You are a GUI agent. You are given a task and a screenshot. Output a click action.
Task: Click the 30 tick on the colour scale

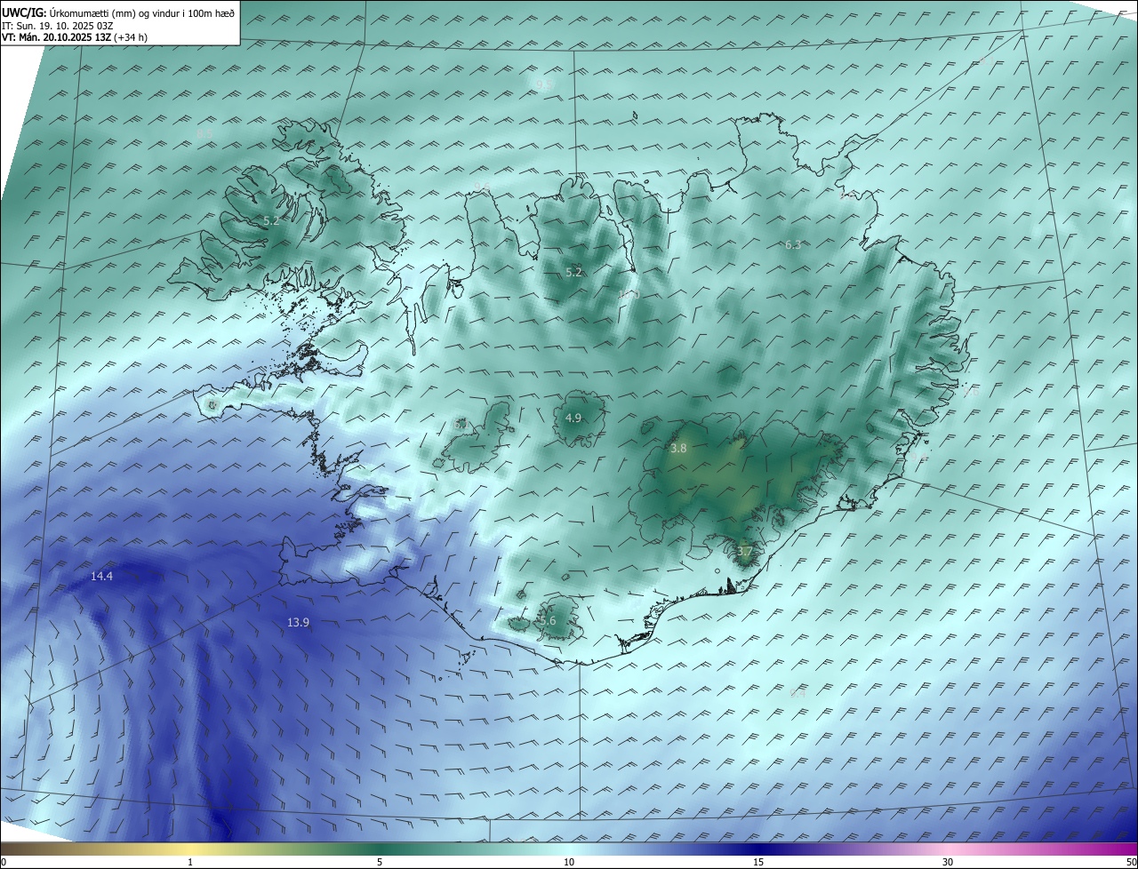[x=948, y=862]
